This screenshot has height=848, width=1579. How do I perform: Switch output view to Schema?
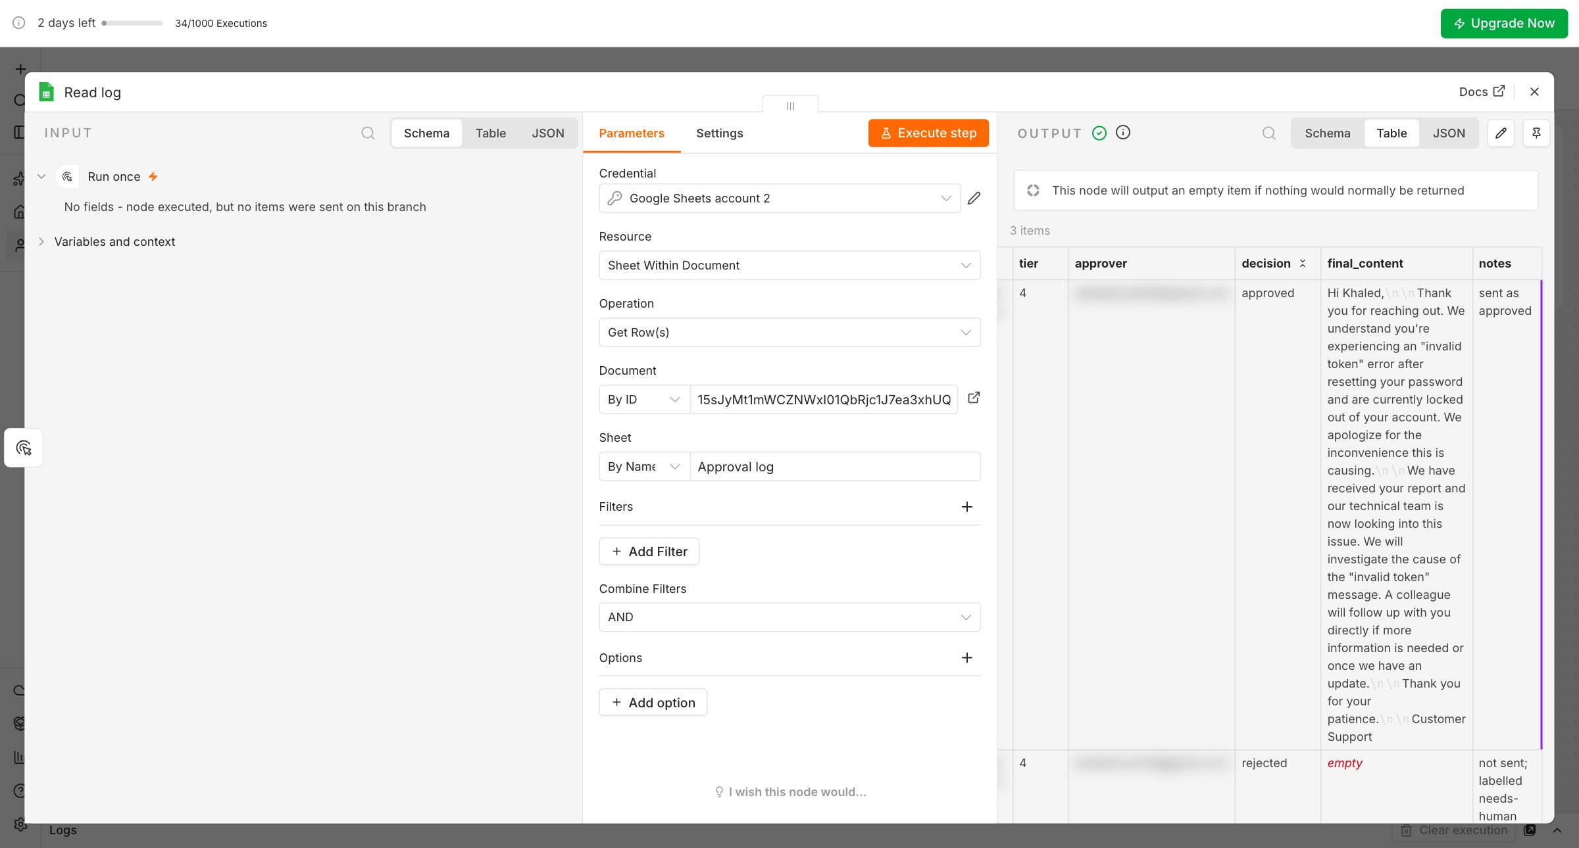(1328, 133)
